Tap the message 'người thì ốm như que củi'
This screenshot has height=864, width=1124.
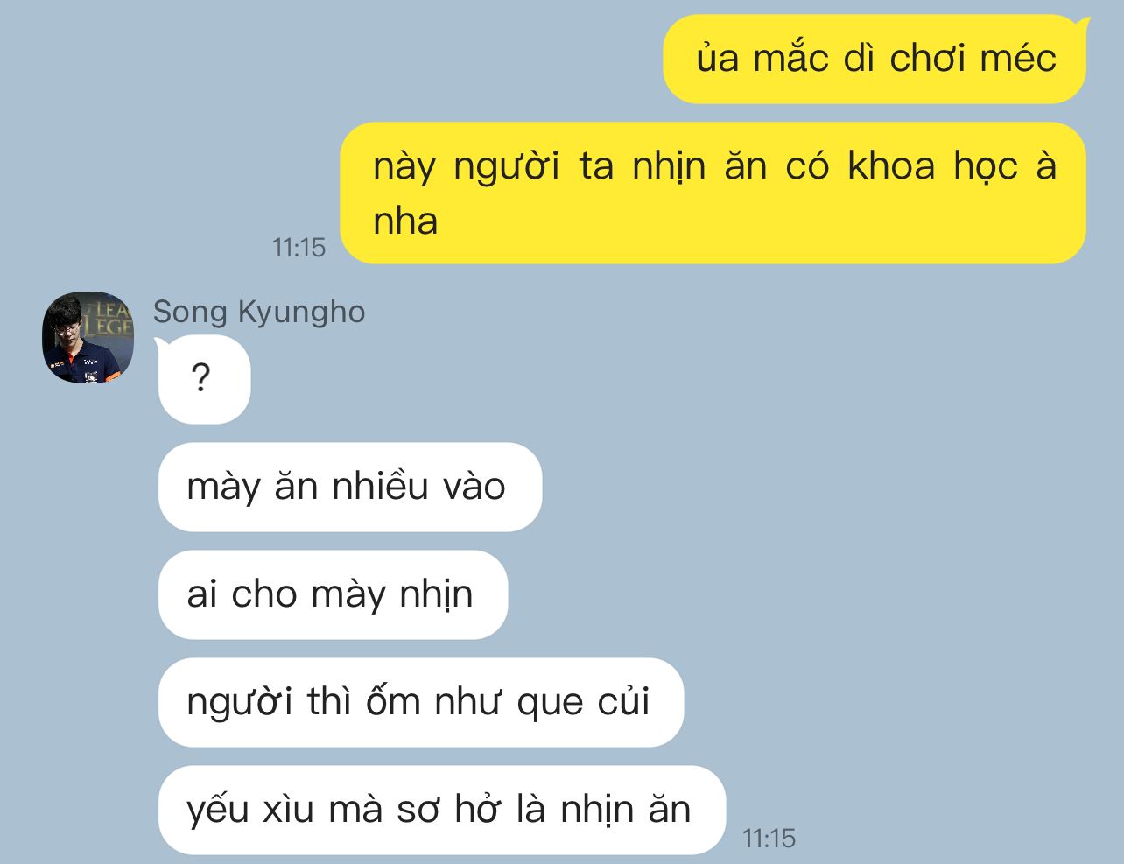(x=421, y=702)
